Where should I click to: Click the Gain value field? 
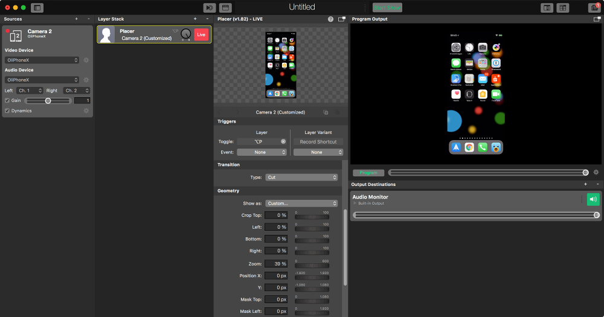82,100
